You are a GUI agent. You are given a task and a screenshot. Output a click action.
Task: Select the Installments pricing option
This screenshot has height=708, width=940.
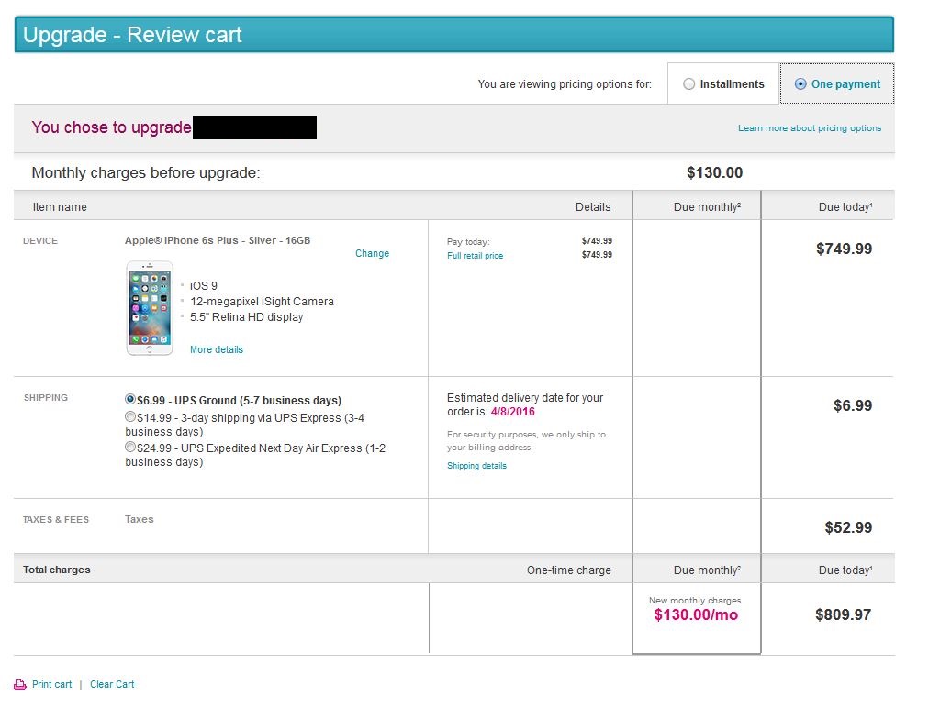(x=689, y=84)
